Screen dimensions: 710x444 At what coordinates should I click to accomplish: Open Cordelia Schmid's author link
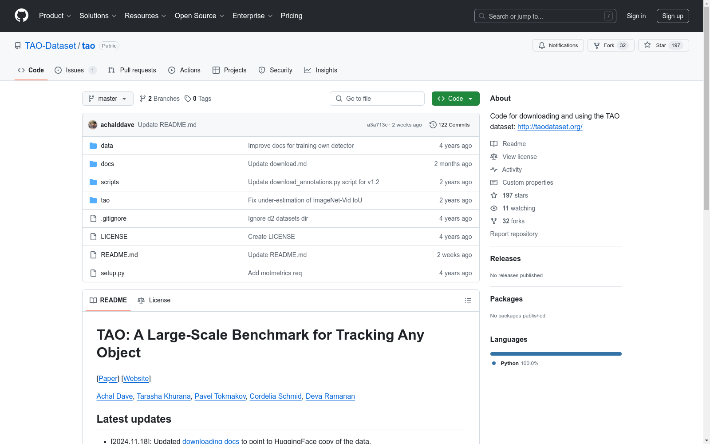[x=276, y=396]
